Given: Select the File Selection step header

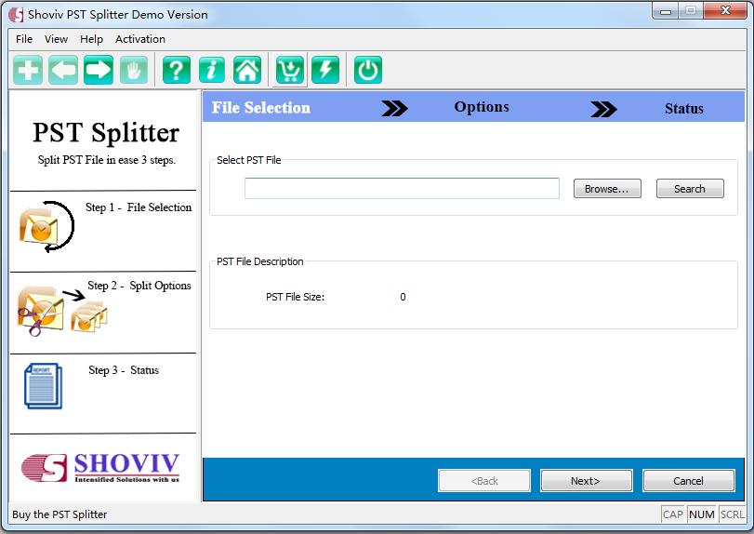Looking at the screenshot, I should point(261,107).
